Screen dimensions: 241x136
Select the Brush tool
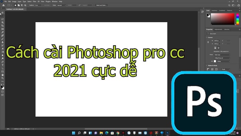click(x=2, y=39)
